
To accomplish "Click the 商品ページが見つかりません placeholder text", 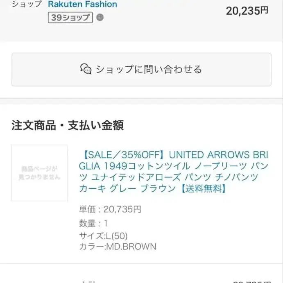I will [x=39, y=173].
